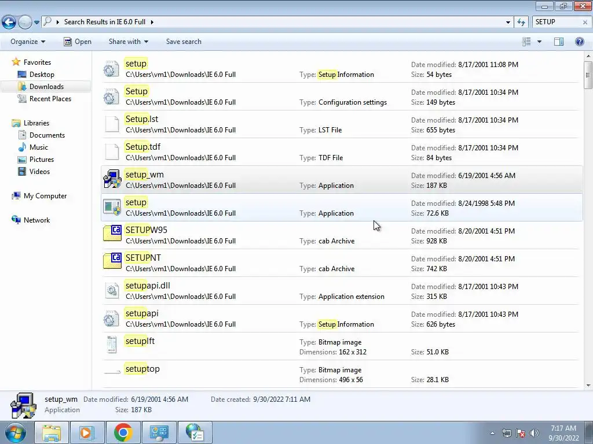Viewport: 593px width, 444px height.
Task: Open Recent Places
Action: 50,98
